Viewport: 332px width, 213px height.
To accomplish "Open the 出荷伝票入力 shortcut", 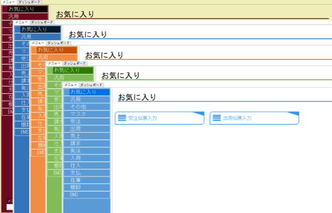I will [254, 118].
